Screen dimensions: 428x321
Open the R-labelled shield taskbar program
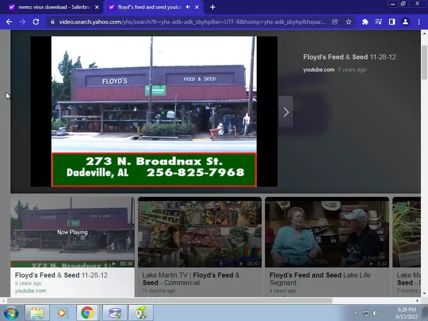[141, 313]
